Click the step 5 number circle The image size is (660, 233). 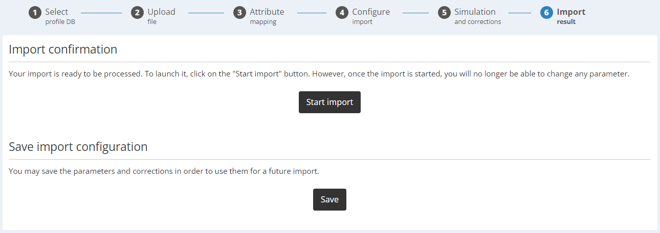pyautogui.click(x=444, y=13)
